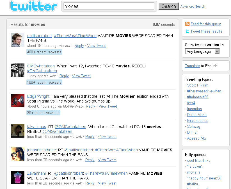
Task: Click @pattisonrobert mention in Zavannahi's tweet
Action: tap(69, 173)
